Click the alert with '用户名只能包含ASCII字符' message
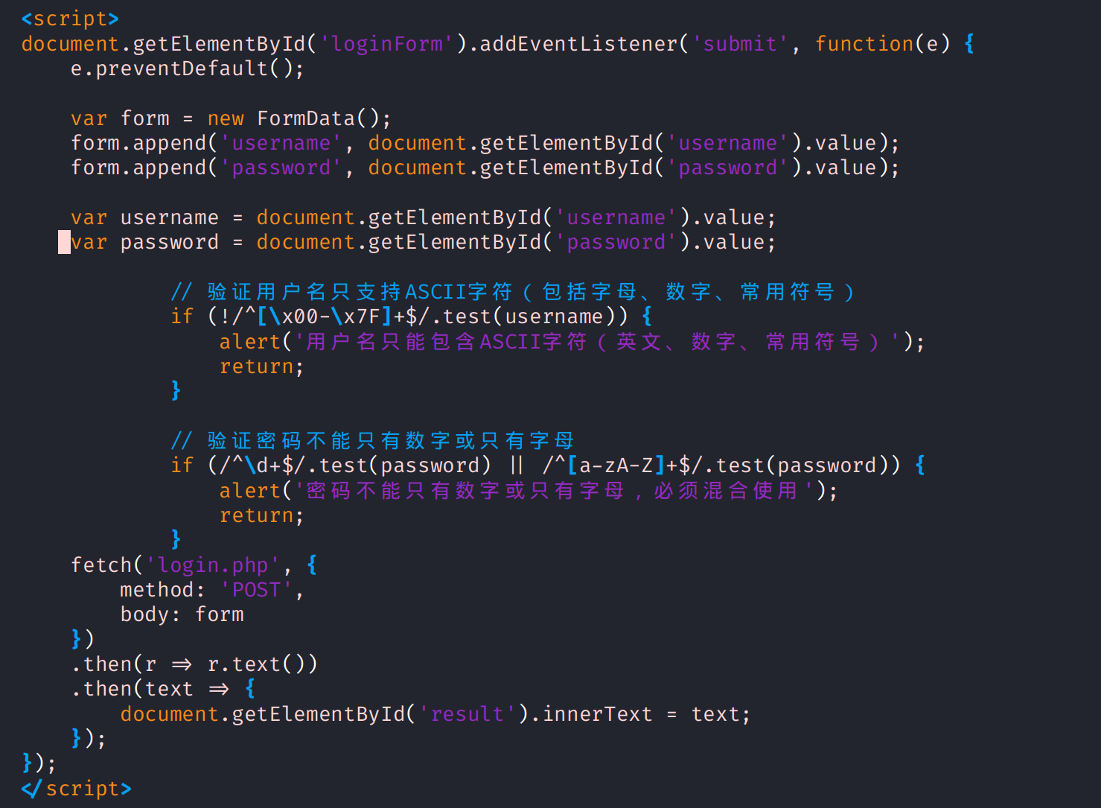Screen dimensions: 1101x808 [572, 342]
